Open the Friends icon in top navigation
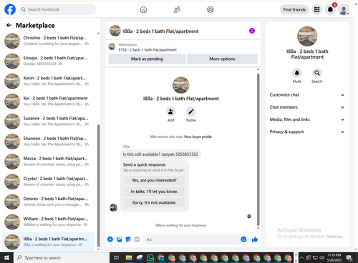Screen dimensions: 358x263 177,9
